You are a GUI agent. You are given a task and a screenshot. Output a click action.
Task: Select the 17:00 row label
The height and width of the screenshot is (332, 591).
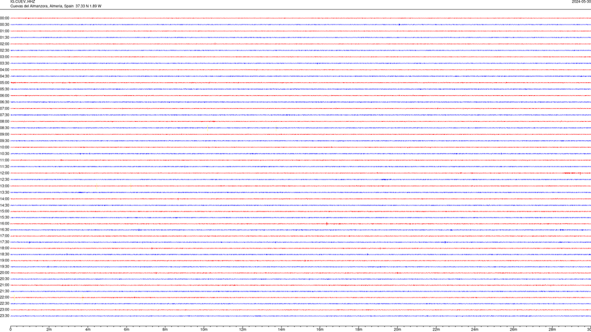pos(4,236)
